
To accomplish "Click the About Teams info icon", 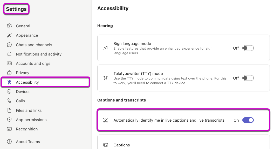I will pyautogui.click(x=9, y=142).
